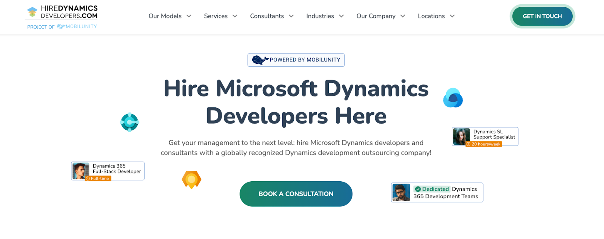
Task: Click the Powered by Mobilunity badge
Action: point(296,60)
